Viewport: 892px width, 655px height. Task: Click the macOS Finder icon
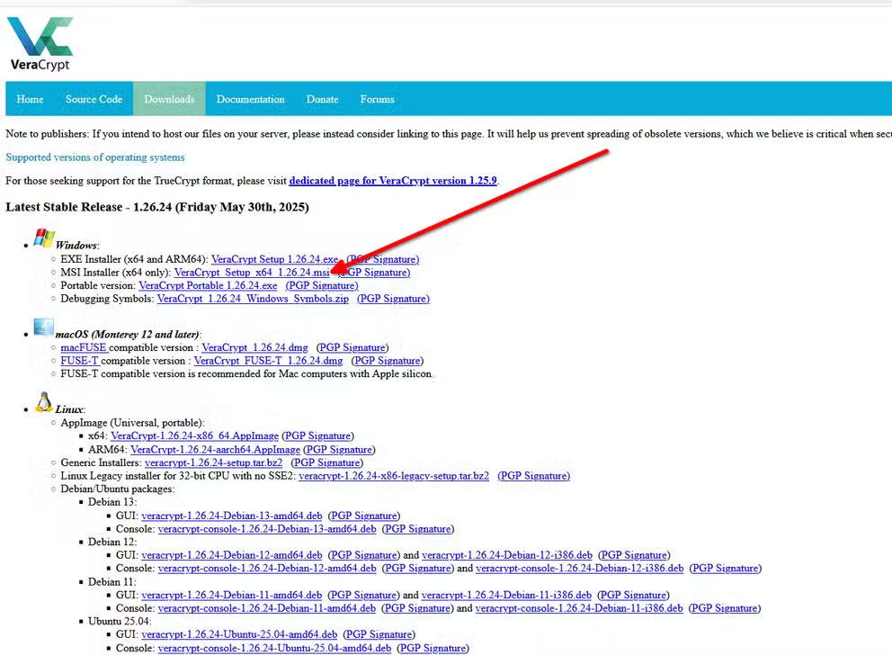click(x=43, y=327)
